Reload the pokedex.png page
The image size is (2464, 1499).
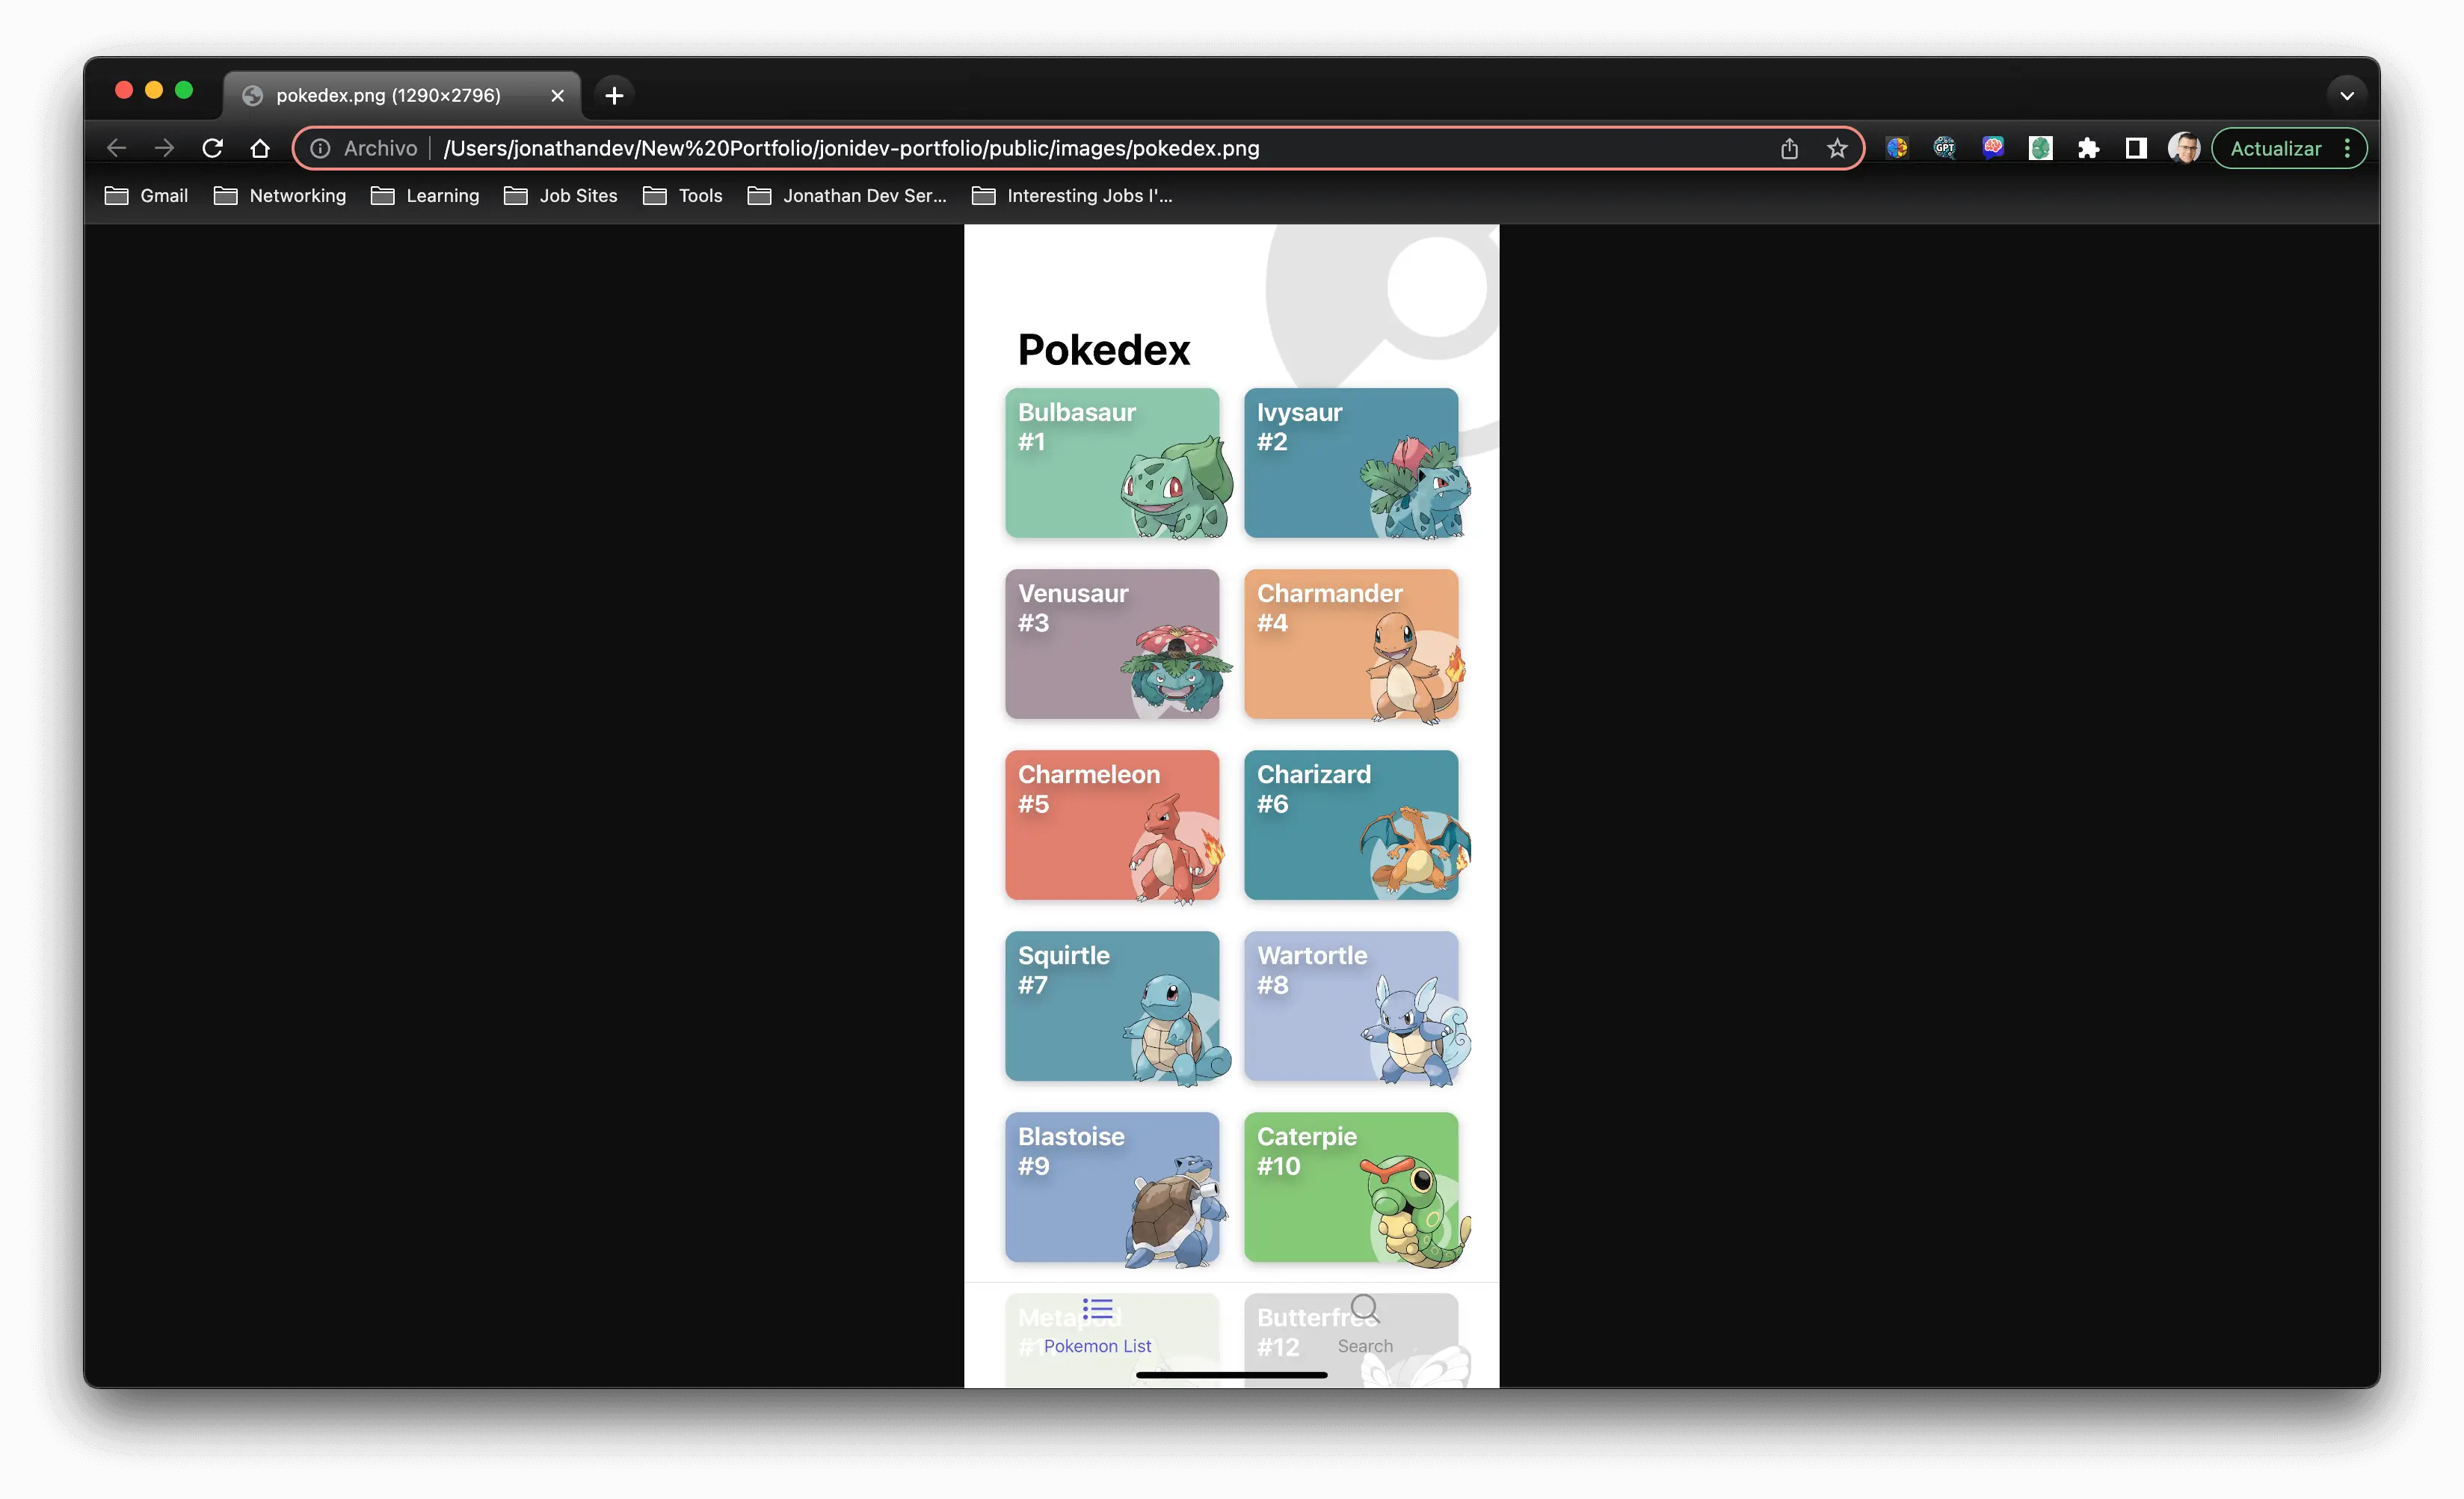pyautogui.click(x=212, y=148)
